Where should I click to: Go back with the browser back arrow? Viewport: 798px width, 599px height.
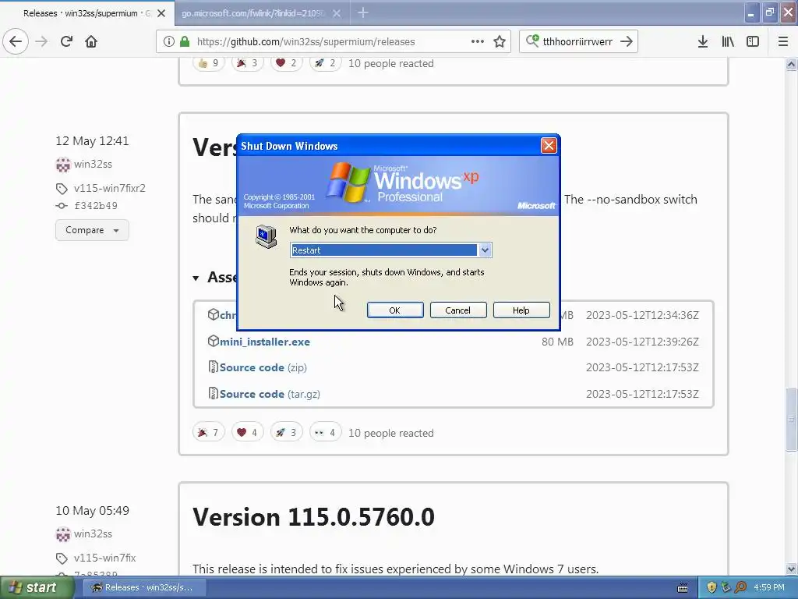(x=16, y=41)
